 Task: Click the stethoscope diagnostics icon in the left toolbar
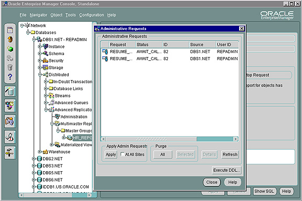tap(10, 137)
